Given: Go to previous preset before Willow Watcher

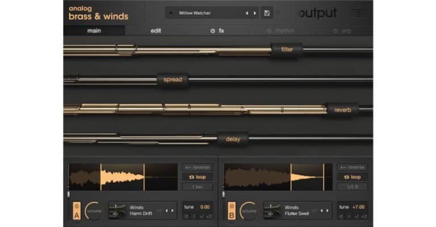Looking at the screenshot, I should [x=246, y=13].
